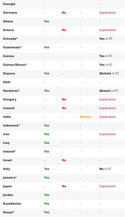Click Guyana's 'Abstain in FC' note

109,73
